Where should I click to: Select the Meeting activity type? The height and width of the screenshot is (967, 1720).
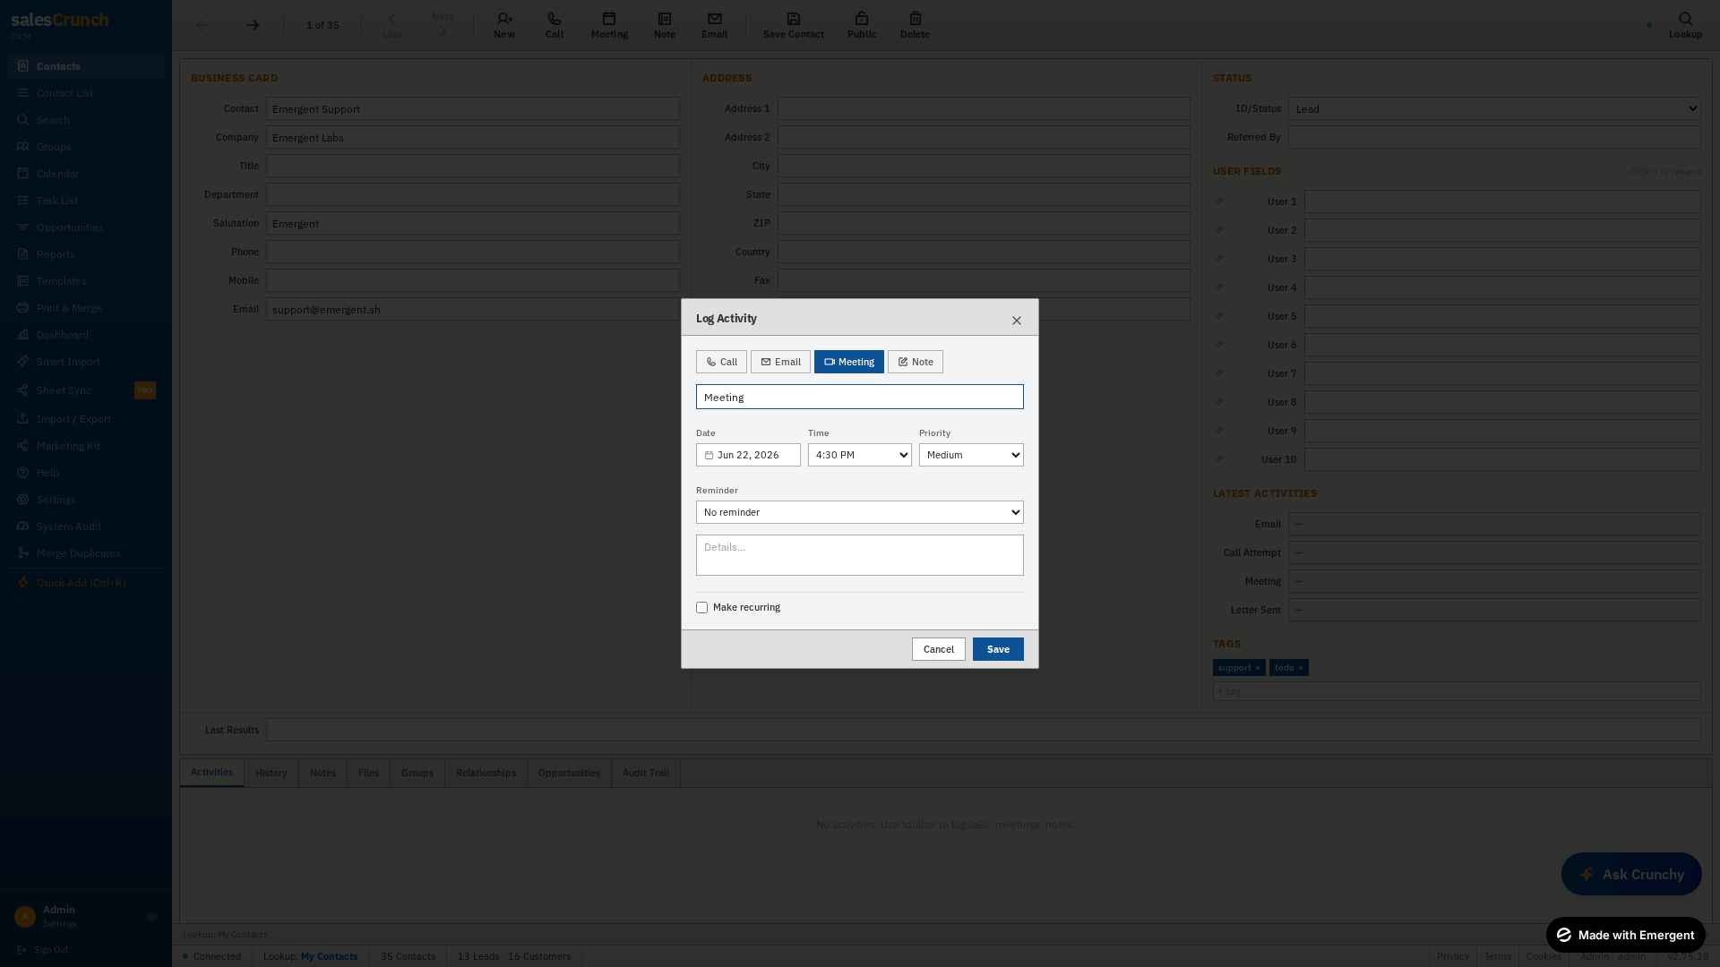tap(848, 362)
